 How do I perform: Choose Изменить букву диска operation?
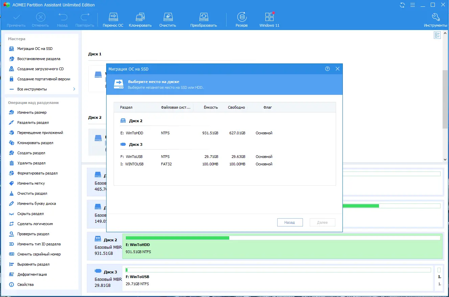tap(37, 204)
